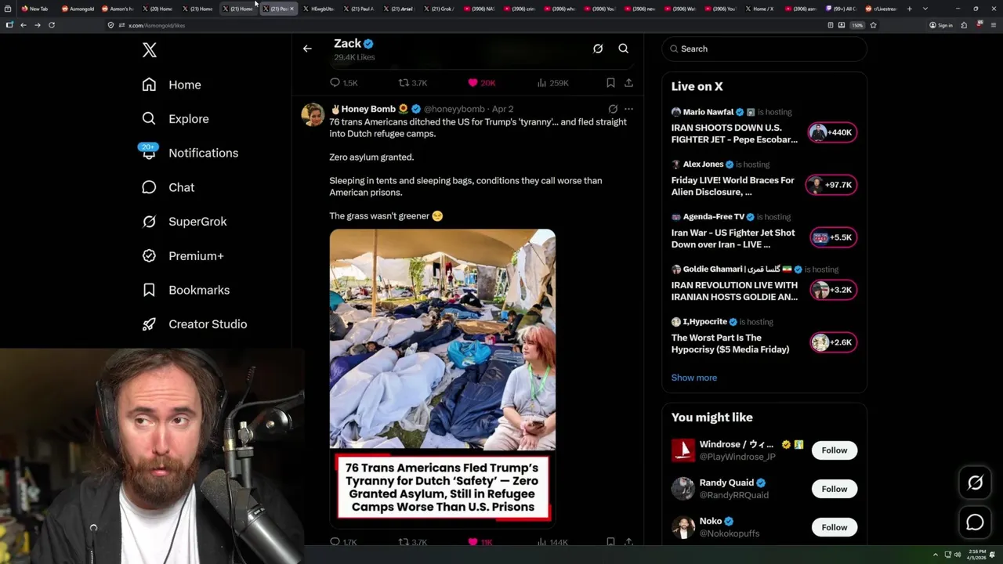
Task: Click browser Sign in button
Action: [941, 25]
